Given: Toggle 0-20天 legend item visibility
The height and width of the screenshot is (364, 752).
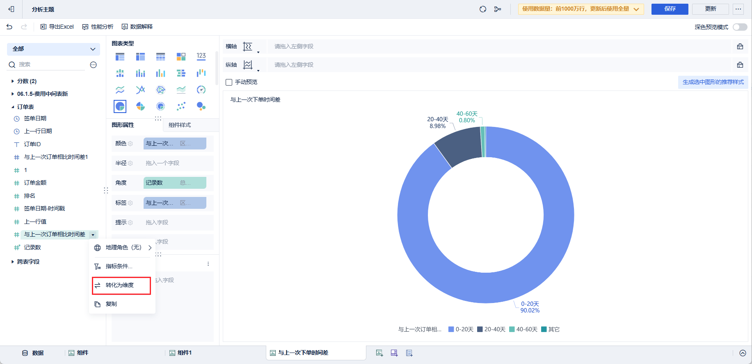Looking at the screenshot, I should pos(461,329).
